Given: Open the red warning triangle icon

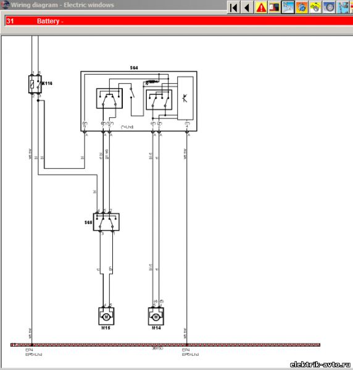Looking at the screenshot, I should pos(260,7).
